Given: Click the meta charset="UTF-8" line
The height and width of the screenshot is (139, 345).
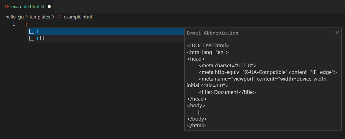Looking at the screenshot, I should click(227, 65).
